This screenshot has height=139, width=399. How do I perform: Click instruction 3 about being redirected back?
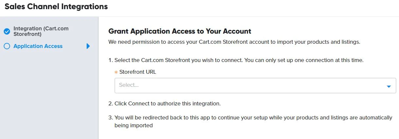point(250,121)
